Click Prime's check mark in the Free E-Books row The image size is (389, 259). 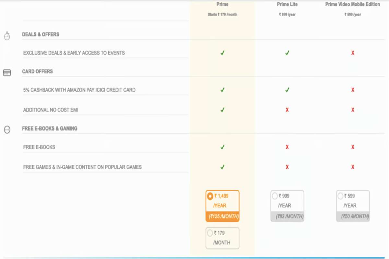(222, 147)
